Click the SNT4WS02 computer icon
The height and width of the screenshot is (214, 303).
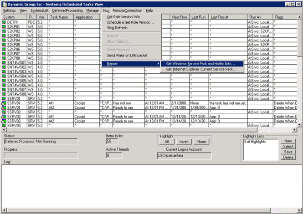(4, 67)
